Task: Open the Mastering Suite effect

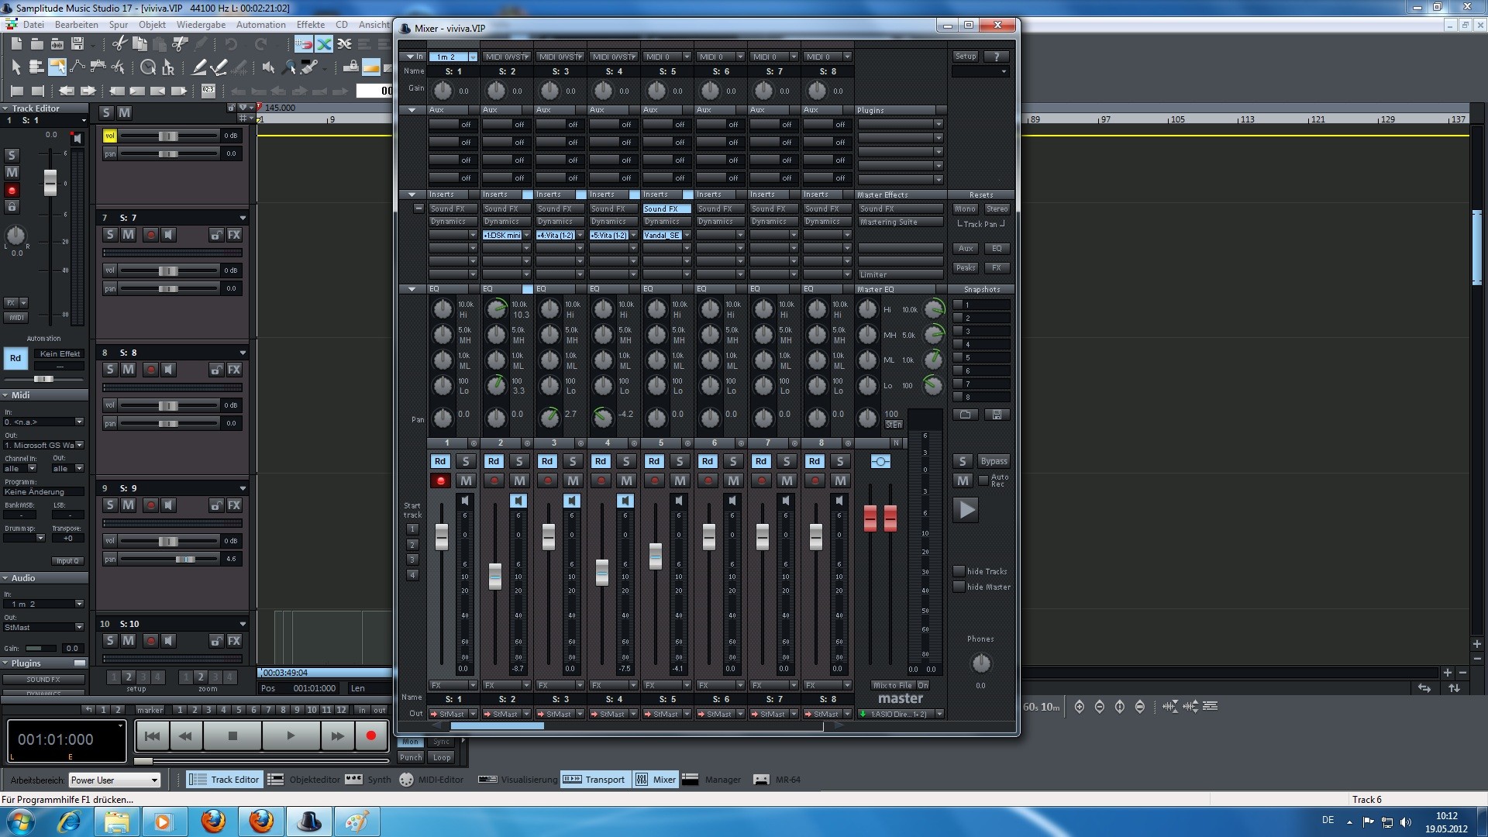Action: coord(901,222)
